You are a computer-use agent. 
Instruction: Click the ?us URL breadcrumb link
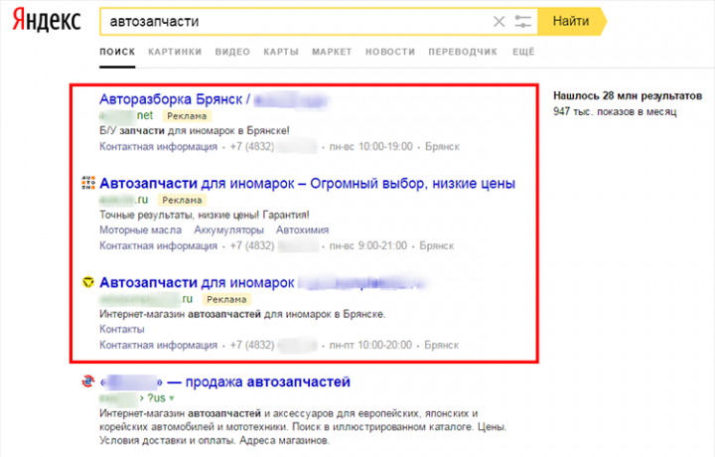157,398
